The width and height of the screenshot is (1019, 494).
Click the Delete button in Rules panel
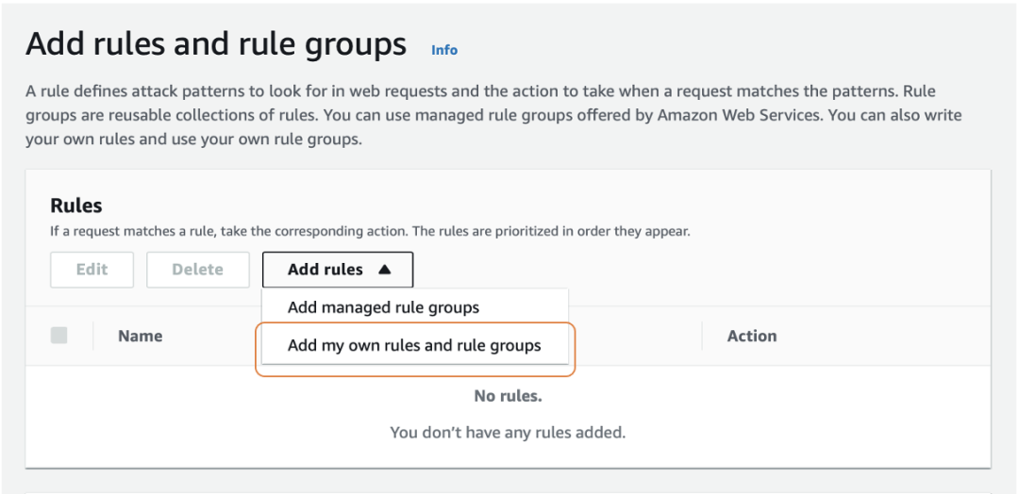(197, 270)
